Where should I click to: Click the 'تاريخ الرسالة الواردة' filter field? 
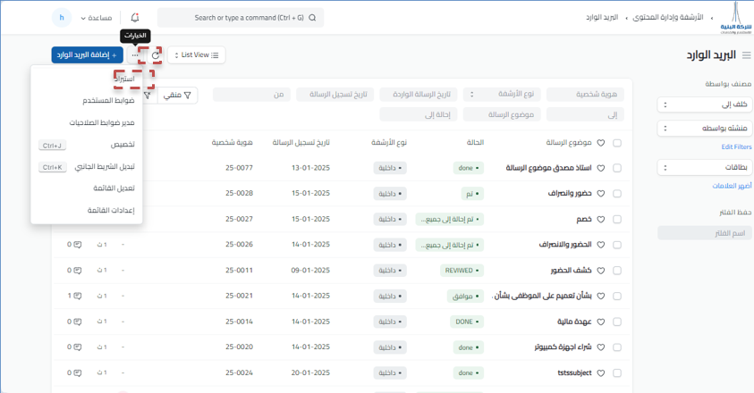[419, 94]
